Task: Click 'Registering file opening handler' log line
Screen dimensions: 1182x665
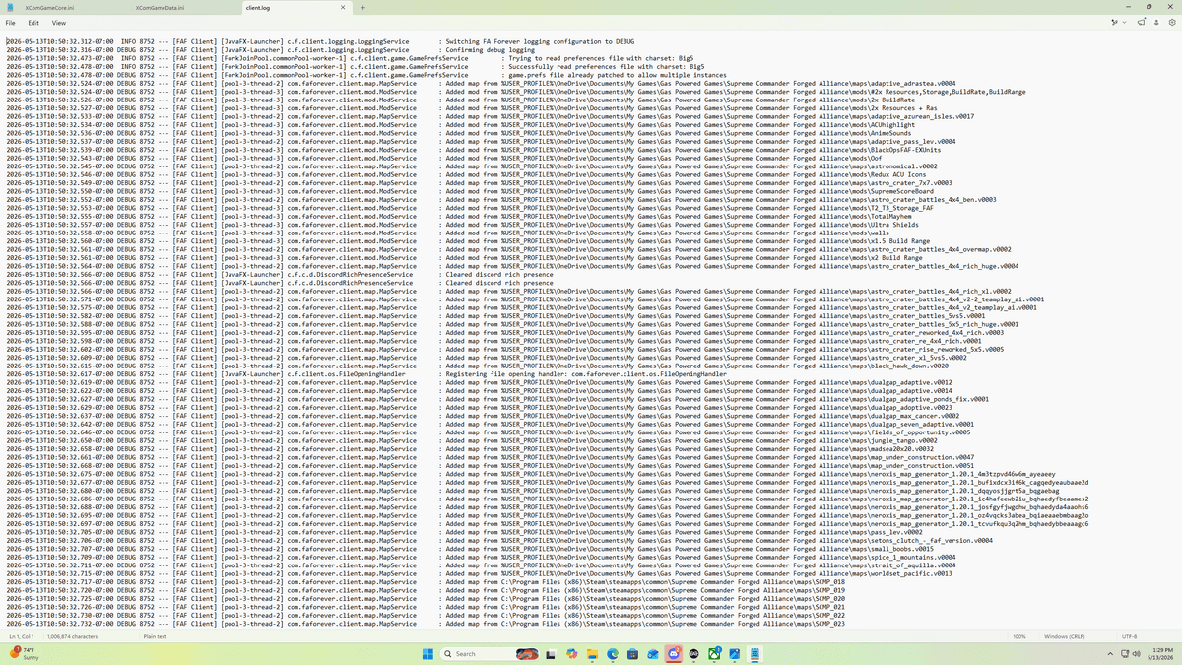Action: pos(366,374)
